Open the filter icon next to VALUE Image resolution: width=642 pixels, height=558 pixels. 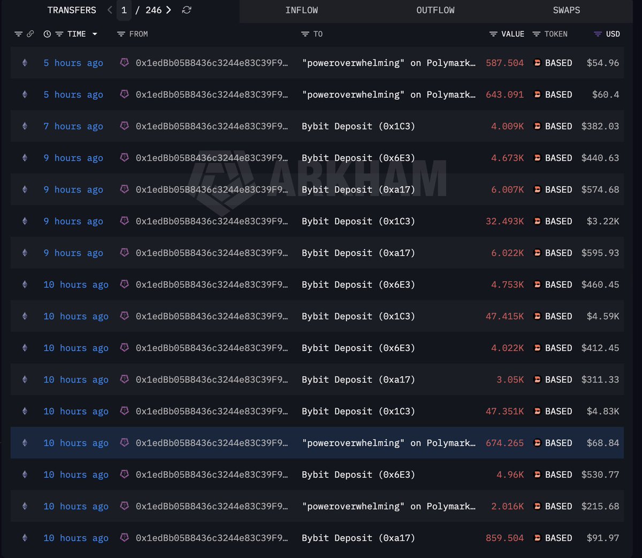(x=493, y=34)
